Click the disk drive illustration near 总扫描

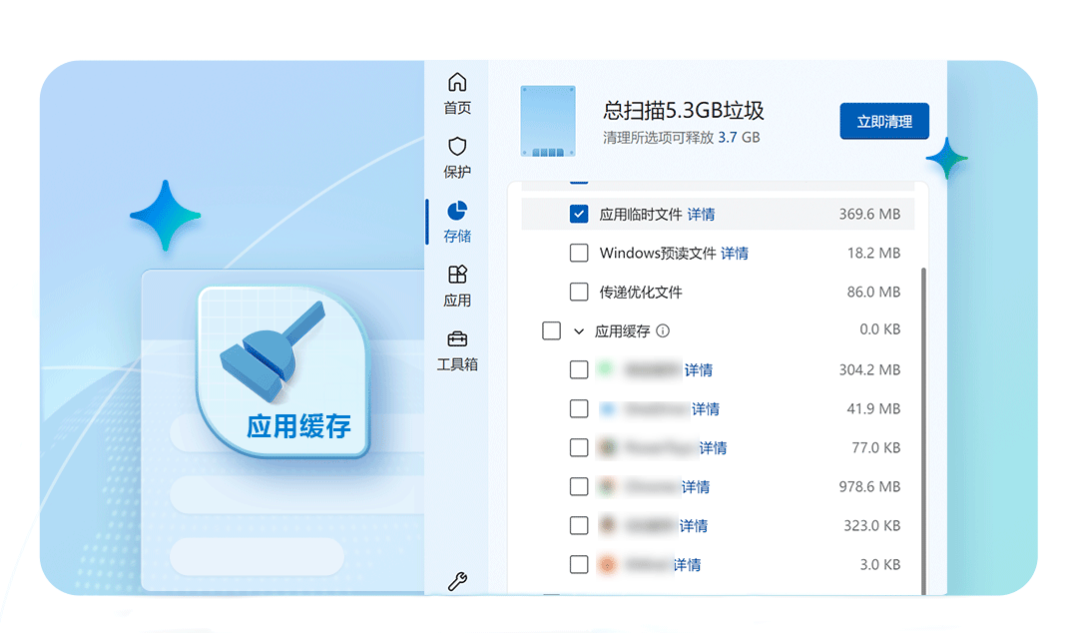tap(547, 121)
